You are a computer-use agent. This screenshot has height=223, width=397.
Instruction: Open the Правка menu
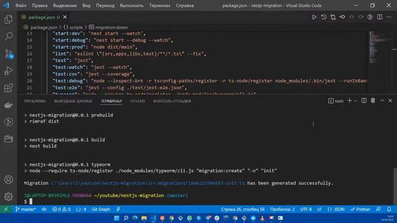pyautogui.click(x=40, y=6)
